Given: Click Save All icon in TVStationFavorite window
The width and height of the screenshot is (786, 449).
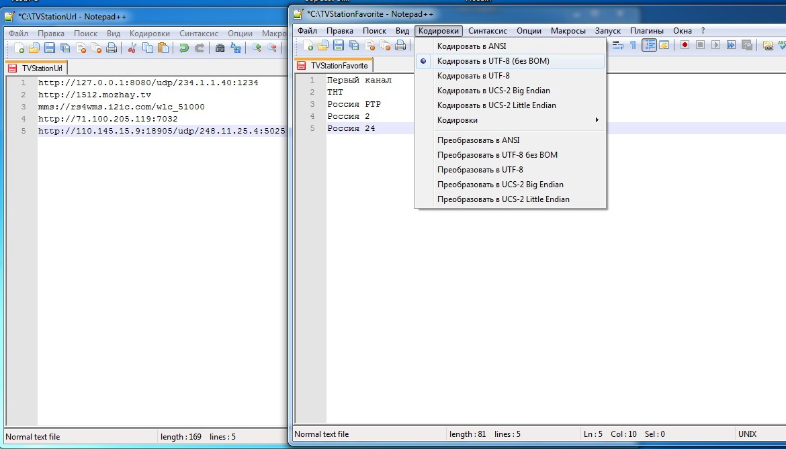Looking at the screenshot, I should [x=354, y=46].
